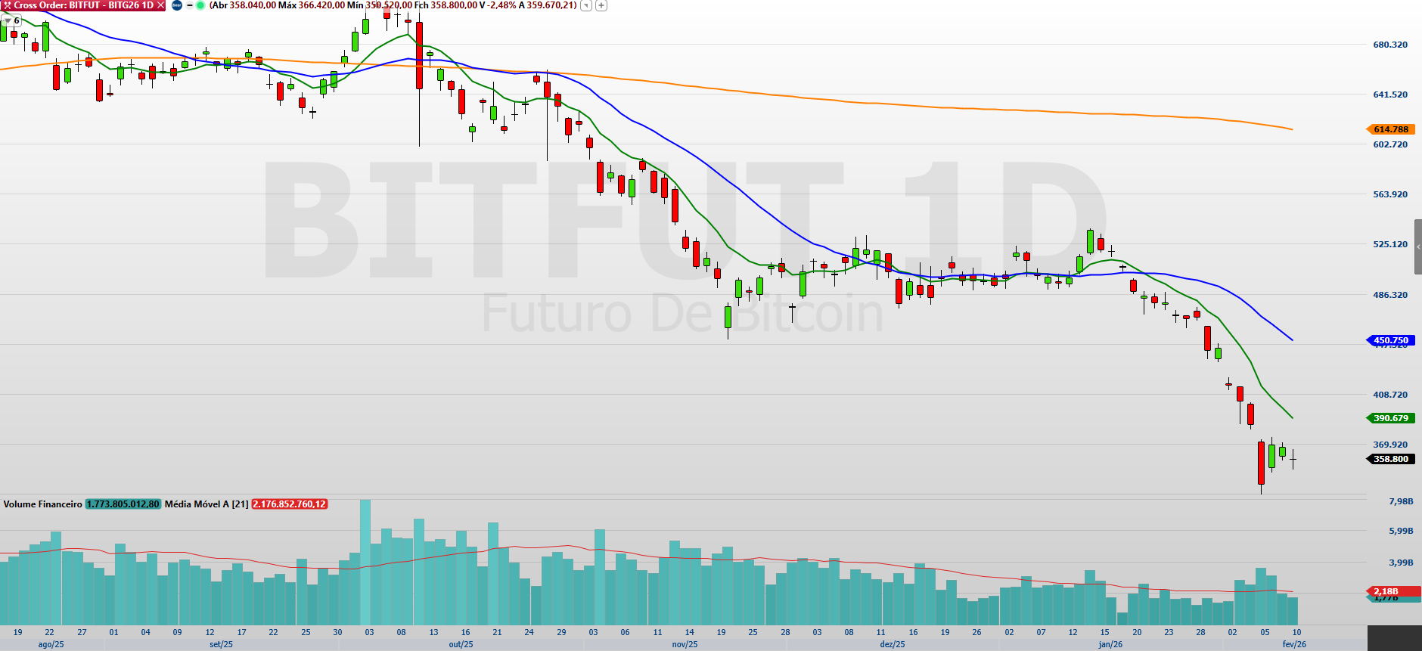
Task: Select the BITFUT - BITG26 1D chart tab
Action: tap(83, 5)
